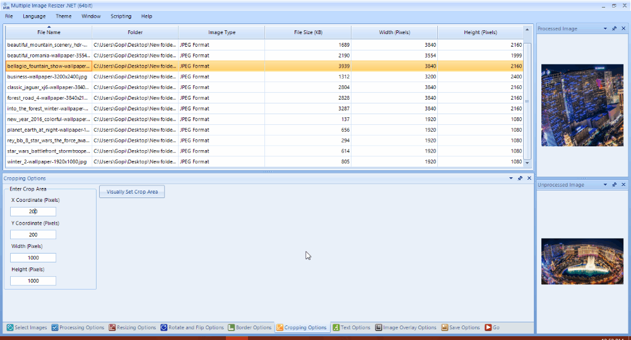Select star_wars_battlefront_stormtrooper row

pyautogui.click(x=264, y=151)
